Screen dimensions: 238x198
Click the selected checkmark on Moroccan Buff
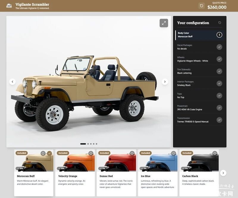click(x=49, y=153)
